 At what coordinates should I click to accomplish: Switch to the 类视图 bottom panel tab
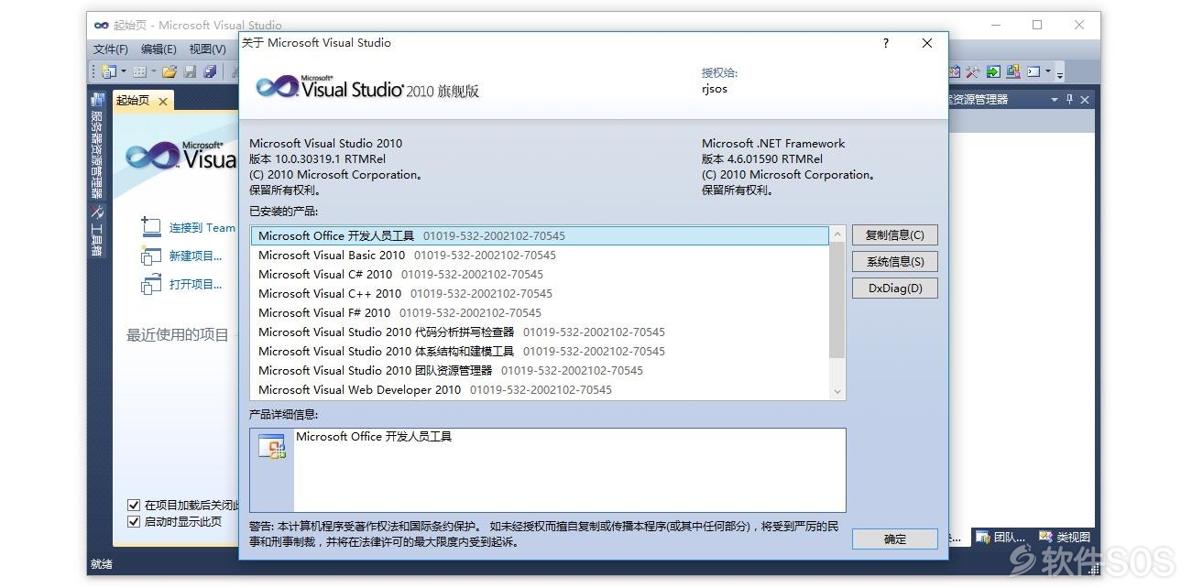pos(1065,538)
